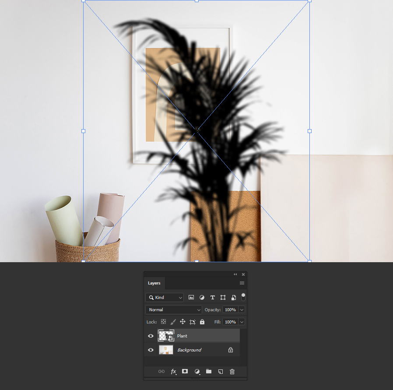Lock position move icon
This screenshot has height=390, width=393.
183,322
